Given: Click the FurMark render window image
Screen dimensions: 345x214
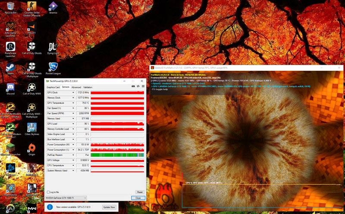Looking at the screenshot, I should click(246, 141).
